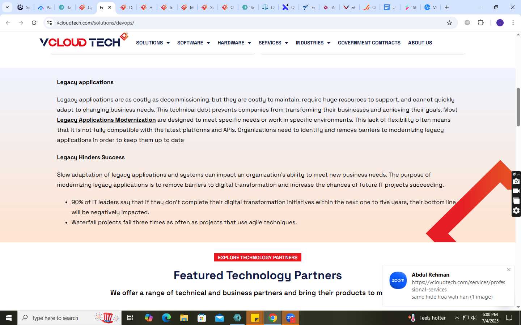Open Microsoft Store from the taskbar
This screenshot has width=521, height=325.
pos(202,318)
